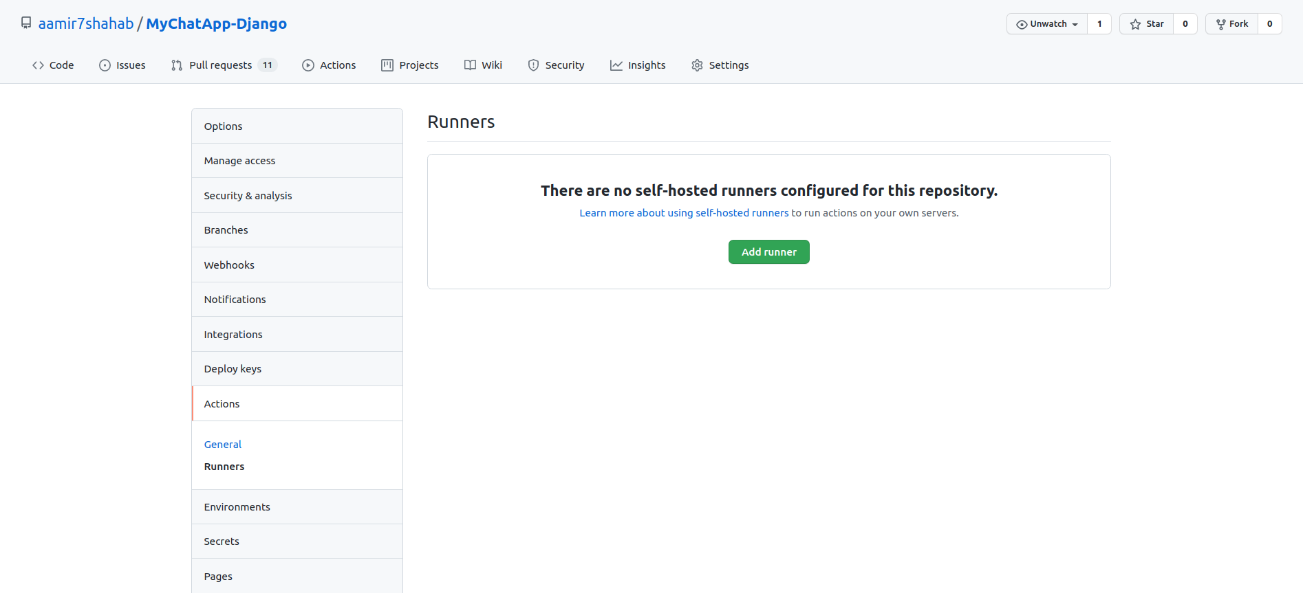Open the Unwatch dropdown menu
The image size is (1303, 593).
click(x=1047, y=24)
